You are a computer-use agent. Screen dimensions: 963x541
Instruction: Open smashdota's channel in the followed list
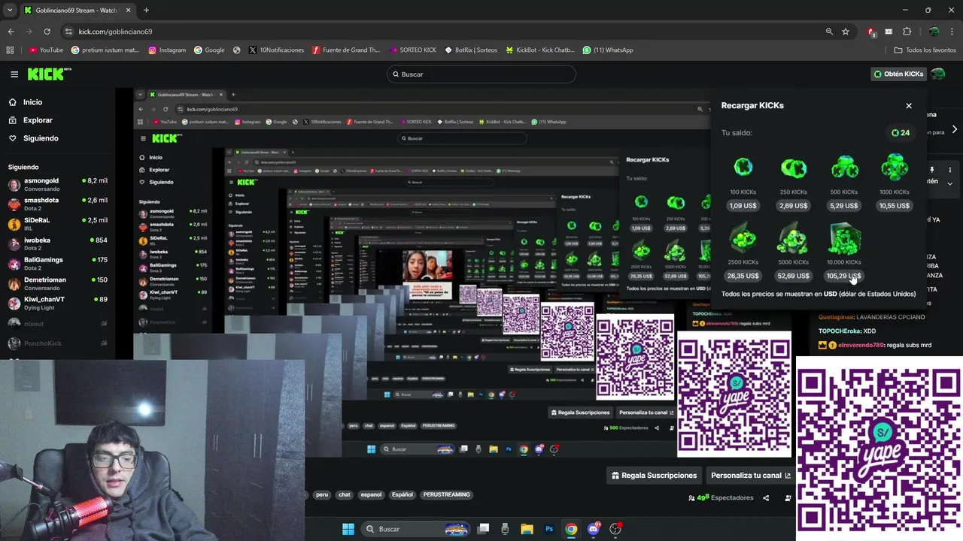(x=57, y=204)
